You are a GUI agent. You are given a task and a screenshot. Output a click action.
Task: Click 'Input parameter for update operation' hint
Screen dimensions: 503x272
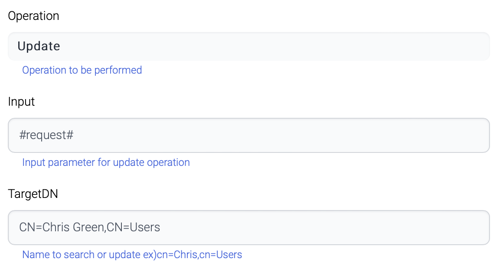[106, 162]
